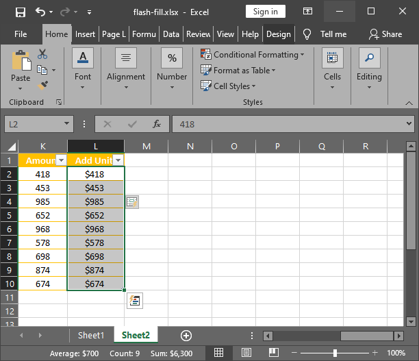
Task: Select all cells with corner triangle
Action: [x=12, y=147]
